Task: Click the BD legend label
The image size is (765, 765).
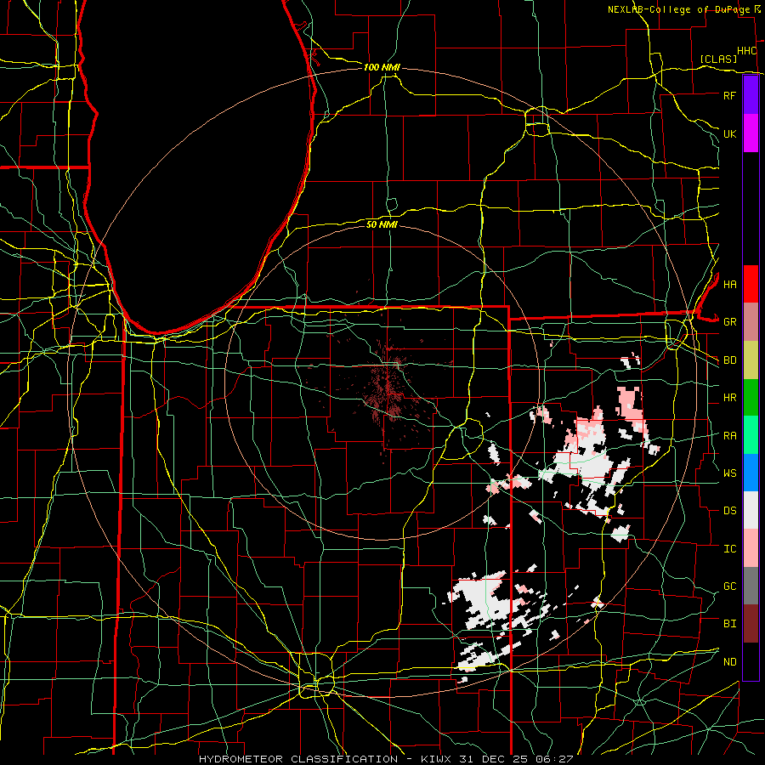Action: click(730, 360)
